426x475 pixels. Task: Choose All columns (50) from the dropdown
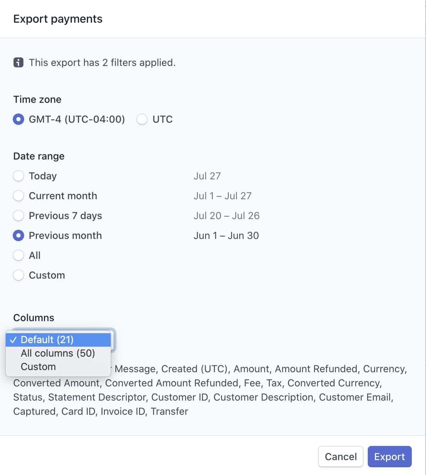(x=58, y=353)
